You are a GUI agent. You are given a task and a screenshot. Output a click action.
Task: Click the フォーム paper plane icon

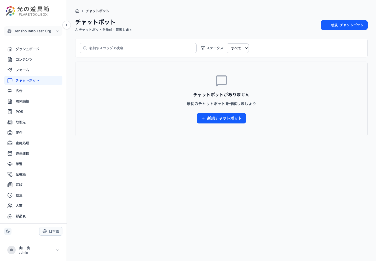[x=10, y=70]
